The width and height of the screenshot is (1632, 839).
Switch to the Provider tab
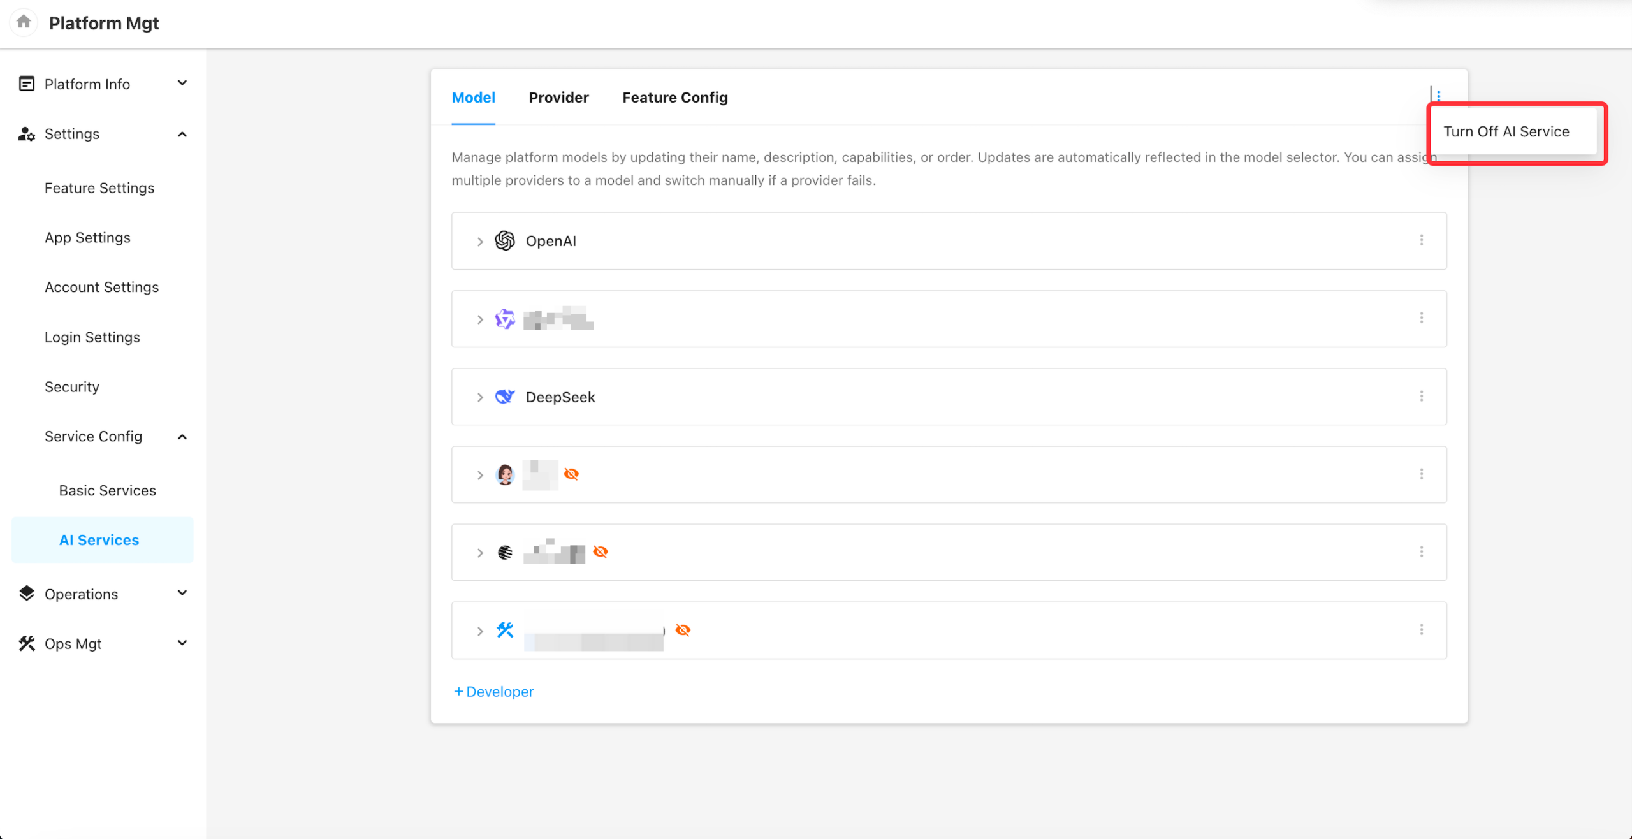[x=558, y=98]
